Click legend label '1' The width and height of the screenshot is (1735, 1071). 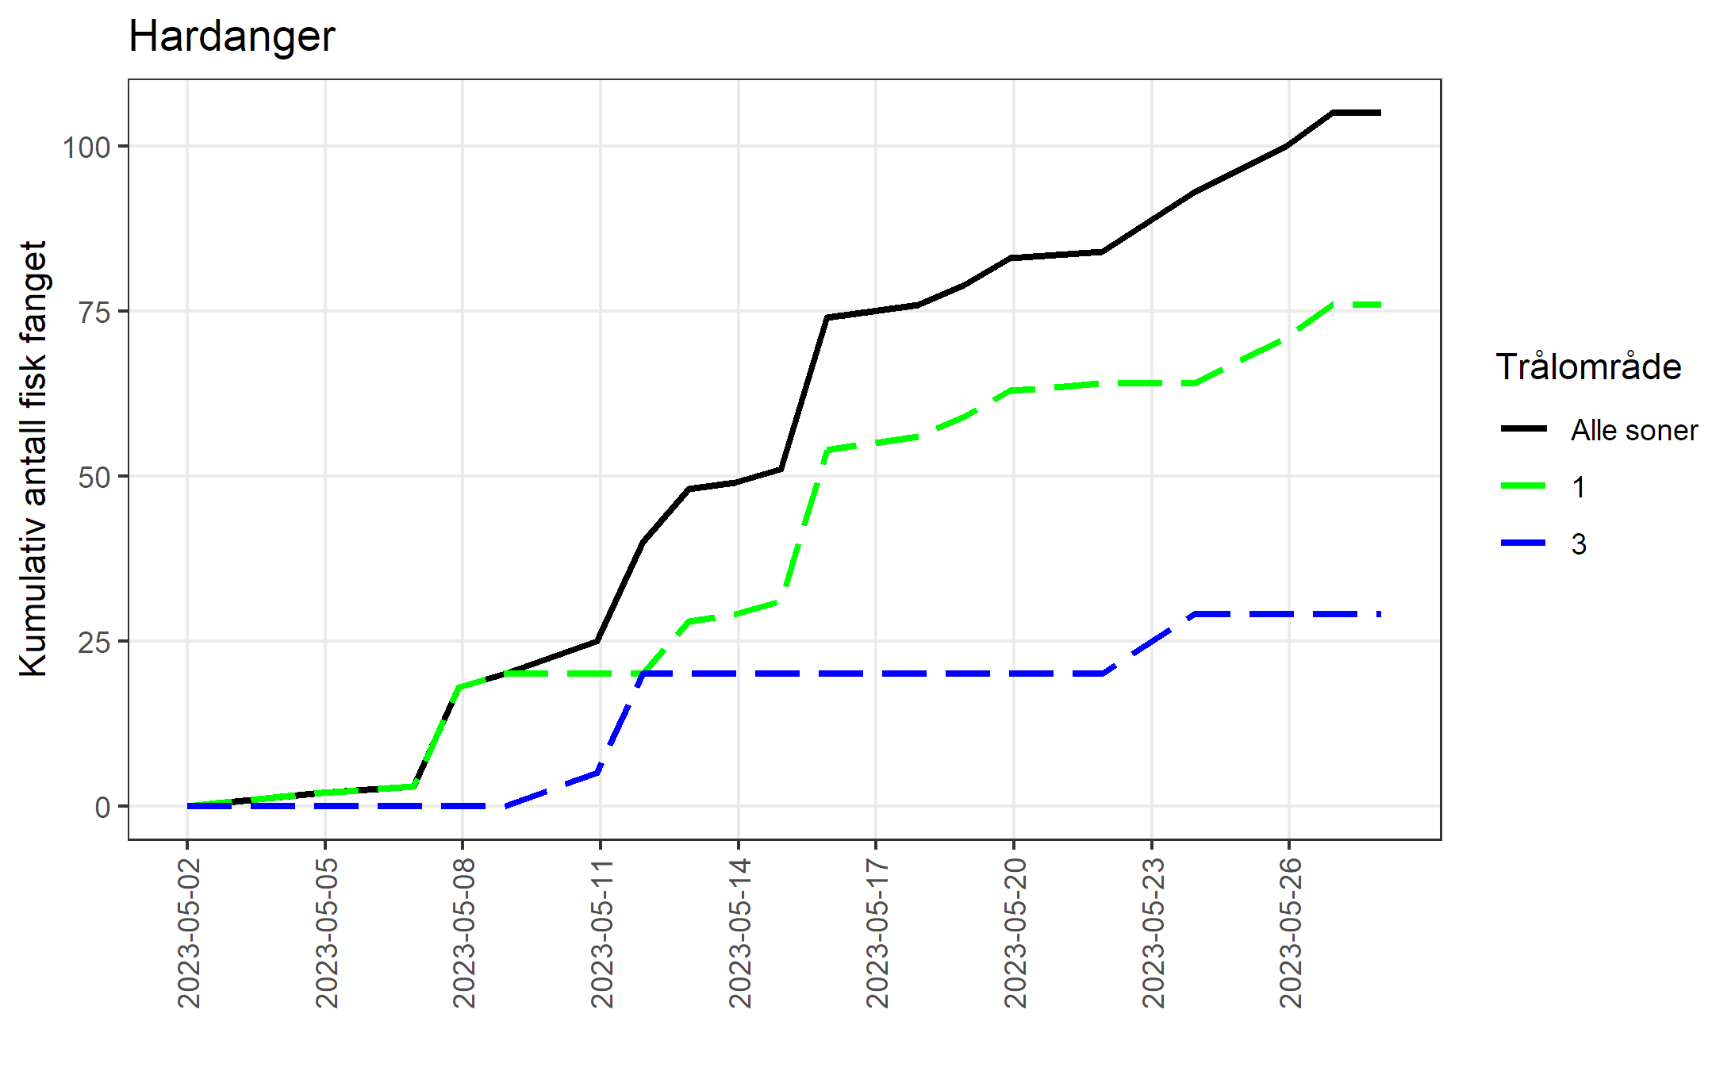(x=1579, y=487)
